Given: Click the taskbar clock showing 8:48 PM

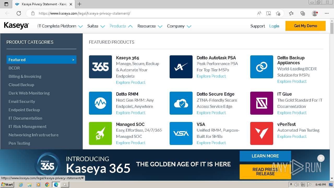Looking at the screenshot, I should coord(320,185).
